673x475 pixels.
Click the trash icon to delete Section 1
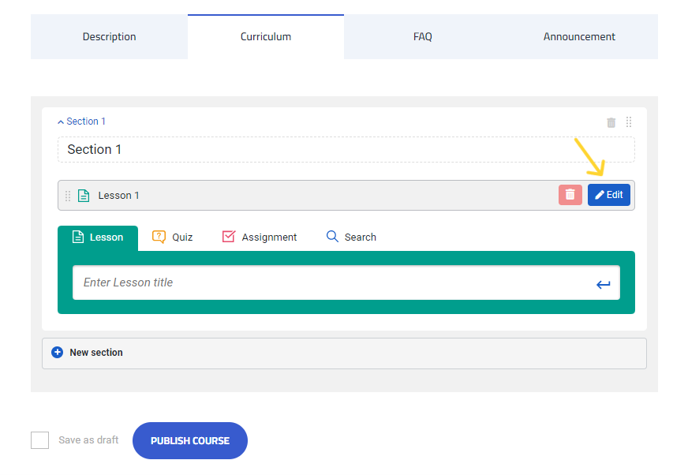coord(611,122)
